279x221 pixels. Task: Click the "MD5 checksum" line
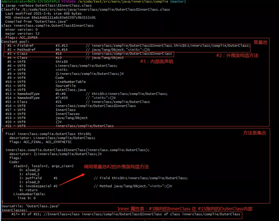(50, 18)
